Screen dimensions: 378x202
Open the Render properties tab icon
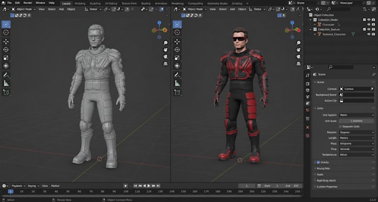tap(307, 83)
